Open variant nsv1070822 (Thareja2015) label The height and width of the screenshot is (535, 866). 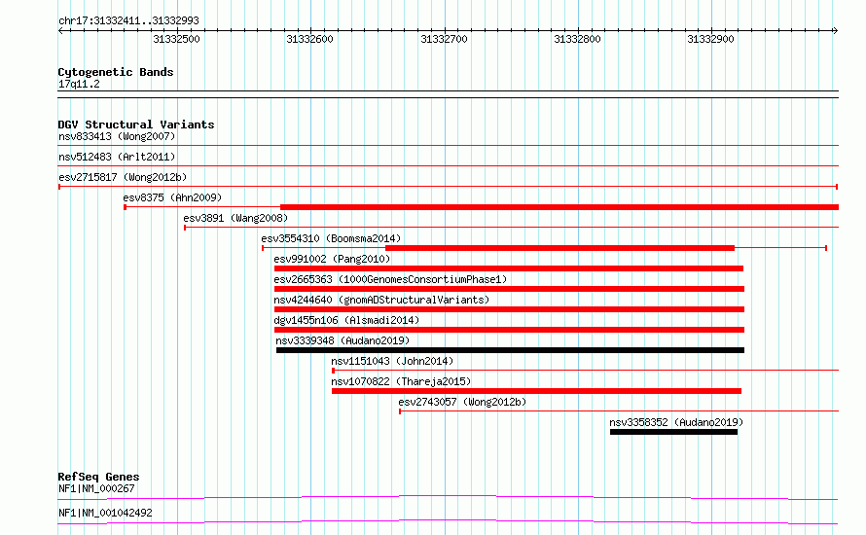pyautogui.click(x=401, y=381)
